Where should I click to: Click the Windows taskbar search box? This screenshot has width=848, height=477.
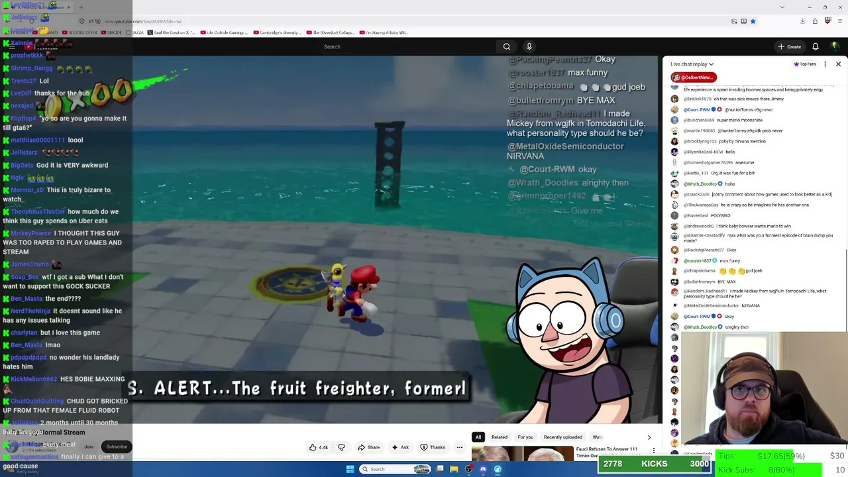(x=396, y=469)
